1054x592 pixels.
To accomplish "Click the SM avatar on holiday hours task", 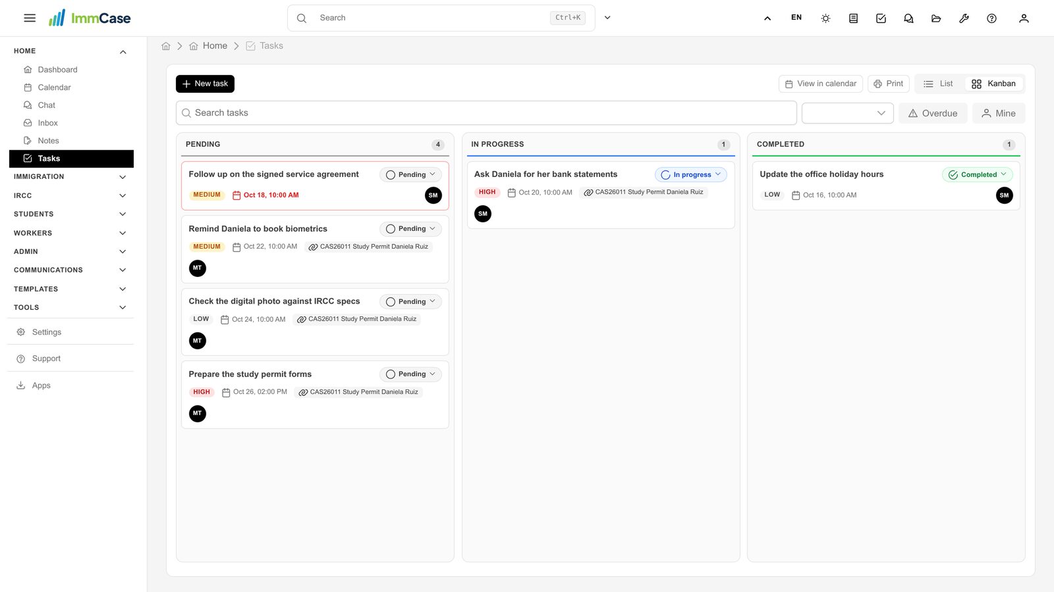I will tap(1004, 195).
